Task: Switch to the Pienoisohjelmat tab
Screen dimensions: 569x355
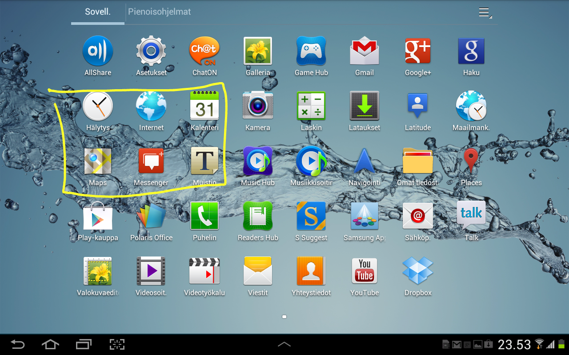Action: 160,12
